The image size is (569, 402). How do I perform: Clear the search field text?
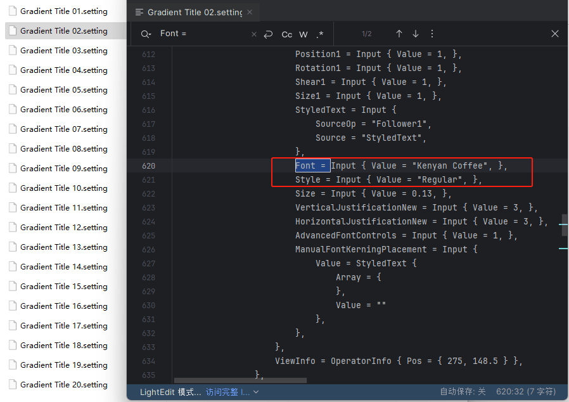coord(254,34)
